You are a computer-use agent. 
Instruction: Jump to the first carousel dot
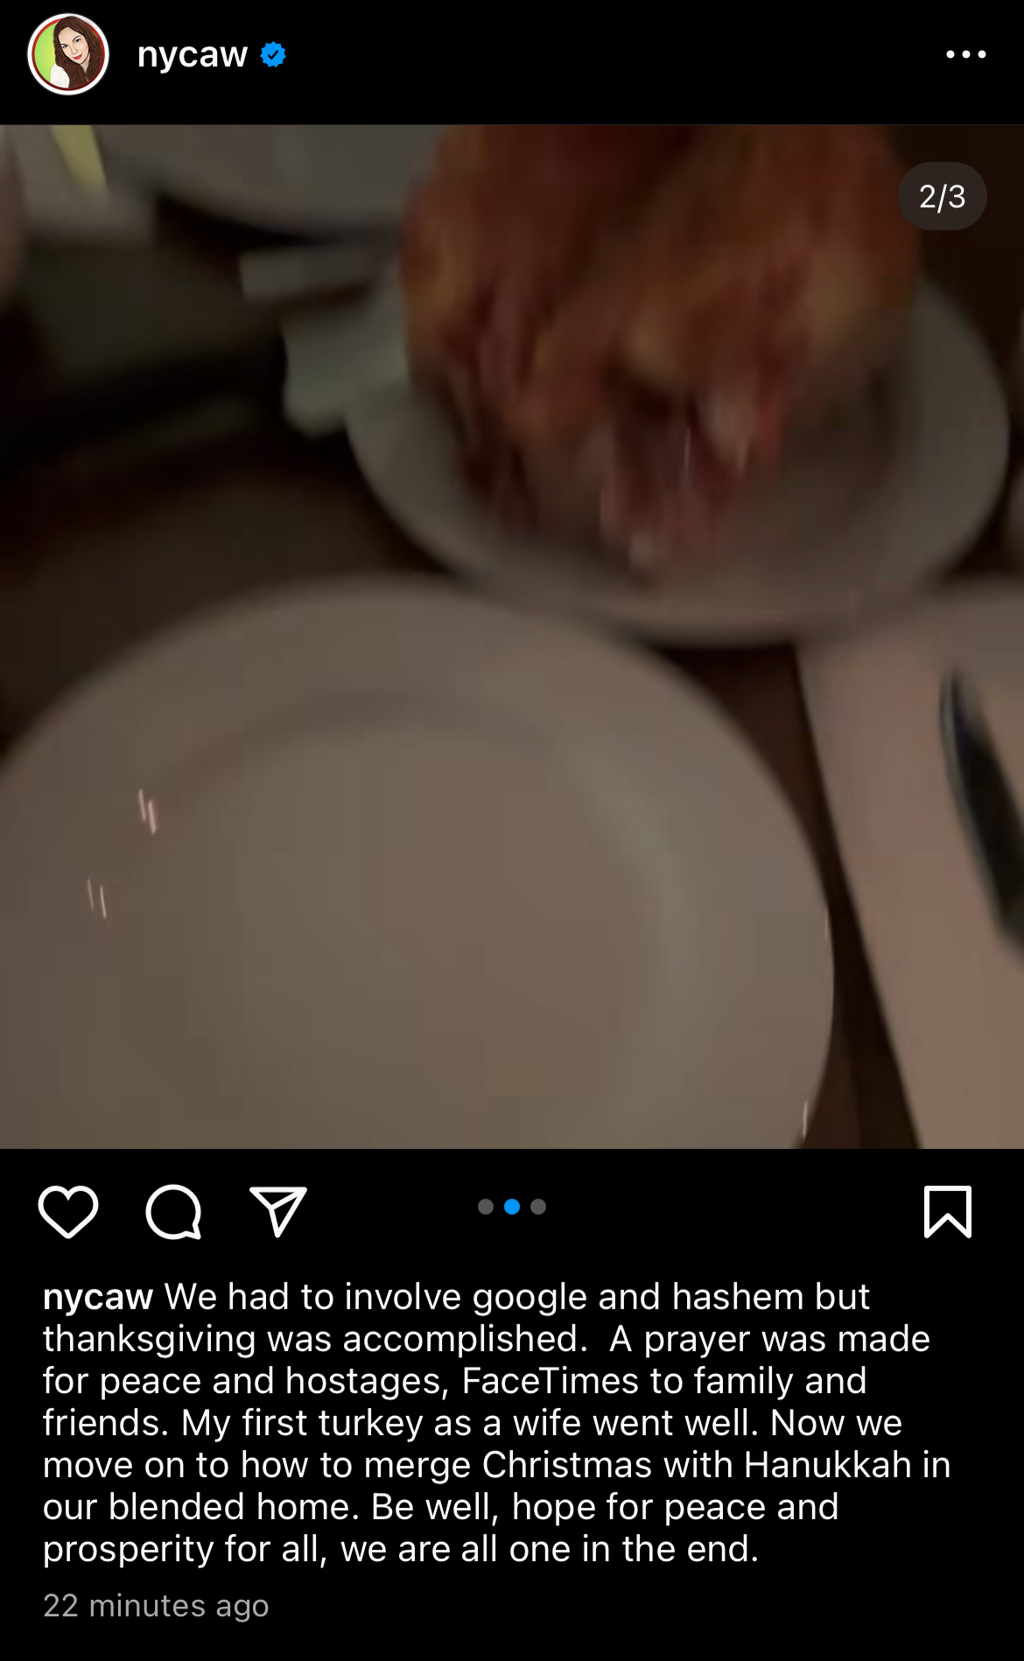click(486, 1207)
